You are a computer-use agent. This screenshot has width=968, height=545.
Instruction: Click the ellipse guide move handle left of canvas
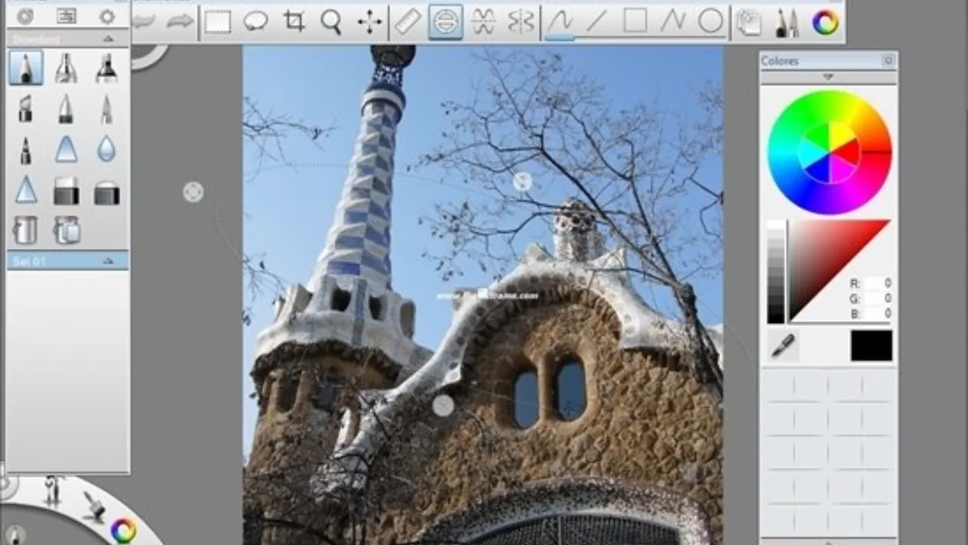tap(193, 192)
